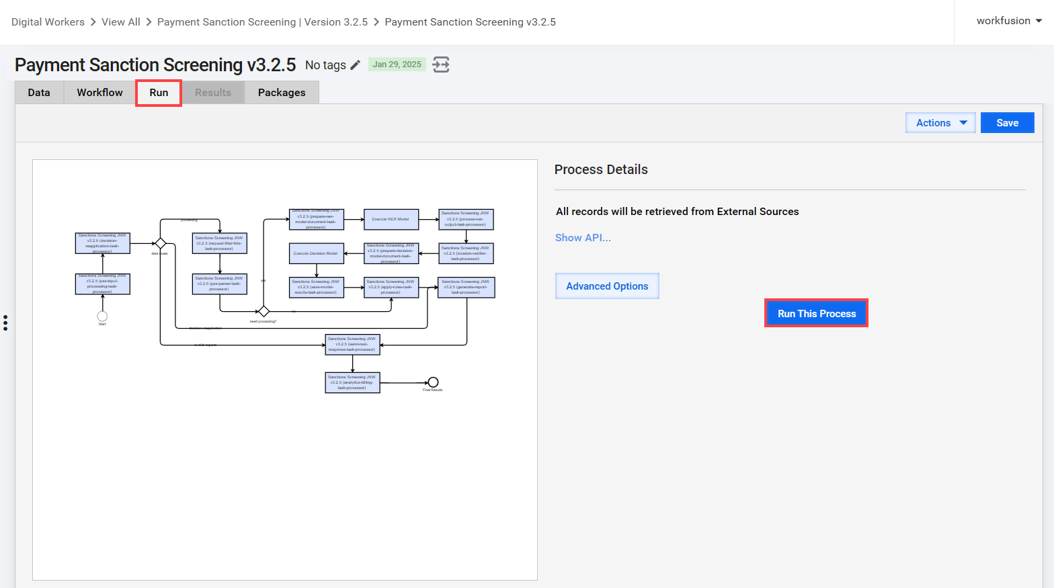Select the Execute NER Model node
Image resolution: width=1054 pixels, height=588 pixels.
point(391,219)
